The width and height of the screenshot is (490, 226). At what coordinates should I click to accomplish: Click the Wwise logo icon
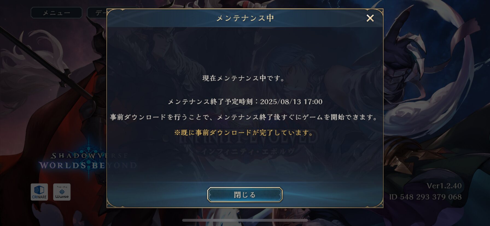[x=62, y=192]
